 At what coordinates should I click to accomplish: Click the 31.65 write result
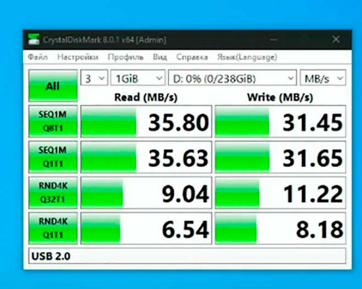pyautogui.click(x=280, y=157)
